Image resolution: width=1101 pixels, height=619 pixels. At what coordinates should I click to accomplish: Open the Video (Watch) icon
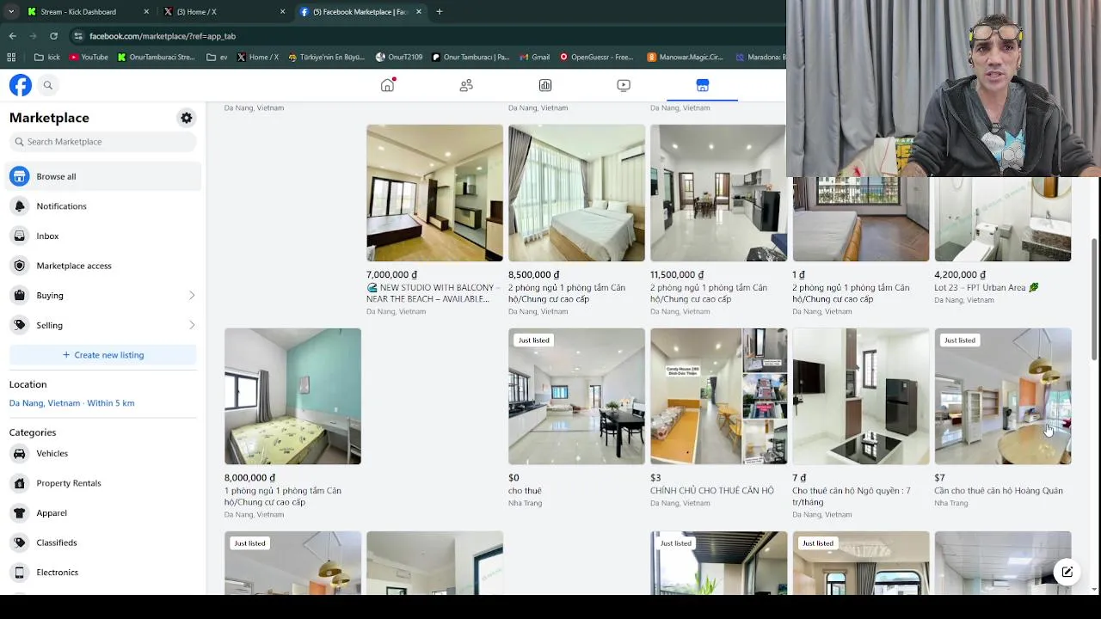(624, 85)
